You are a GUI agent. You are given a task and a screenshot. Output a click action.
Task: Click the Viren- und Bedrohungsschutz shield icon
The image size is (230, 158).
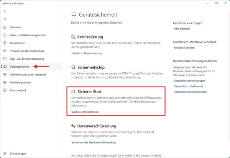pyautogui.click(x=5, y=35)
